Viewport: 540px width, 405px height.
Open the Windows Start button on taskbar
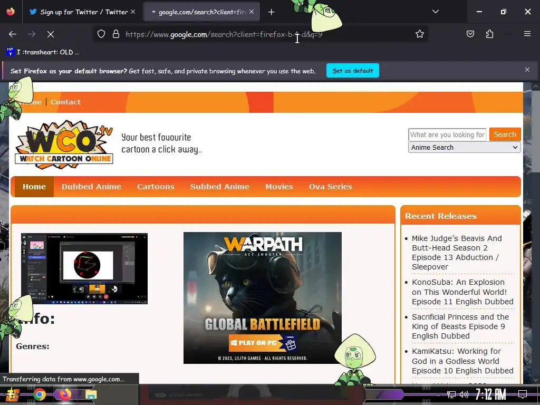click(13, 394)
